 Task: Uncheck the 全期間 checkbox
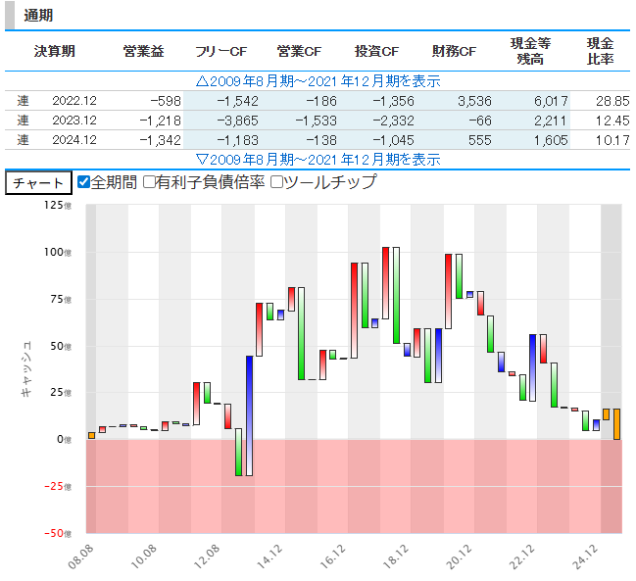click(83, 182)
